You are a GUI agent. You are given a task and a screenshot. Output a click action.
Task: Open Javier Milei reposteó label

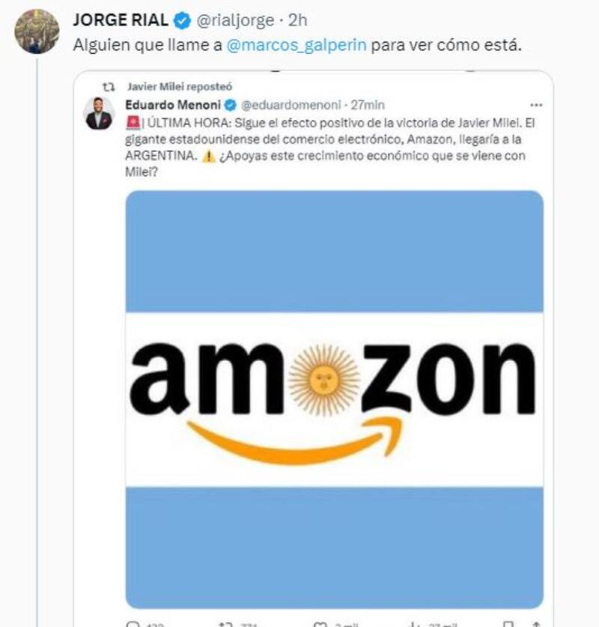(180, 86)
